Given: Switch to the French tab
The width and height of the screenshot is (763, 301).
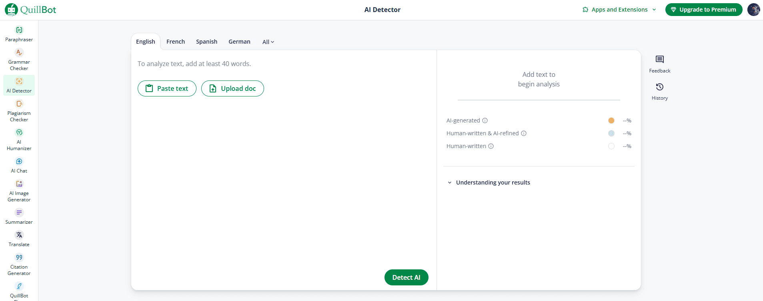Looking at the screenshot, I should coord(176,42).
